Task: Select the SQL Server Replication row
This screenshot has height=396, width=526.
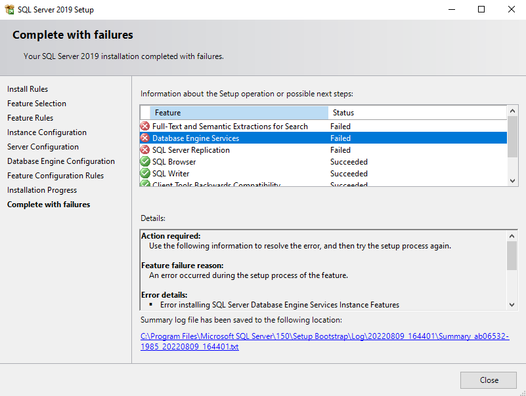Action: (323, 149)
